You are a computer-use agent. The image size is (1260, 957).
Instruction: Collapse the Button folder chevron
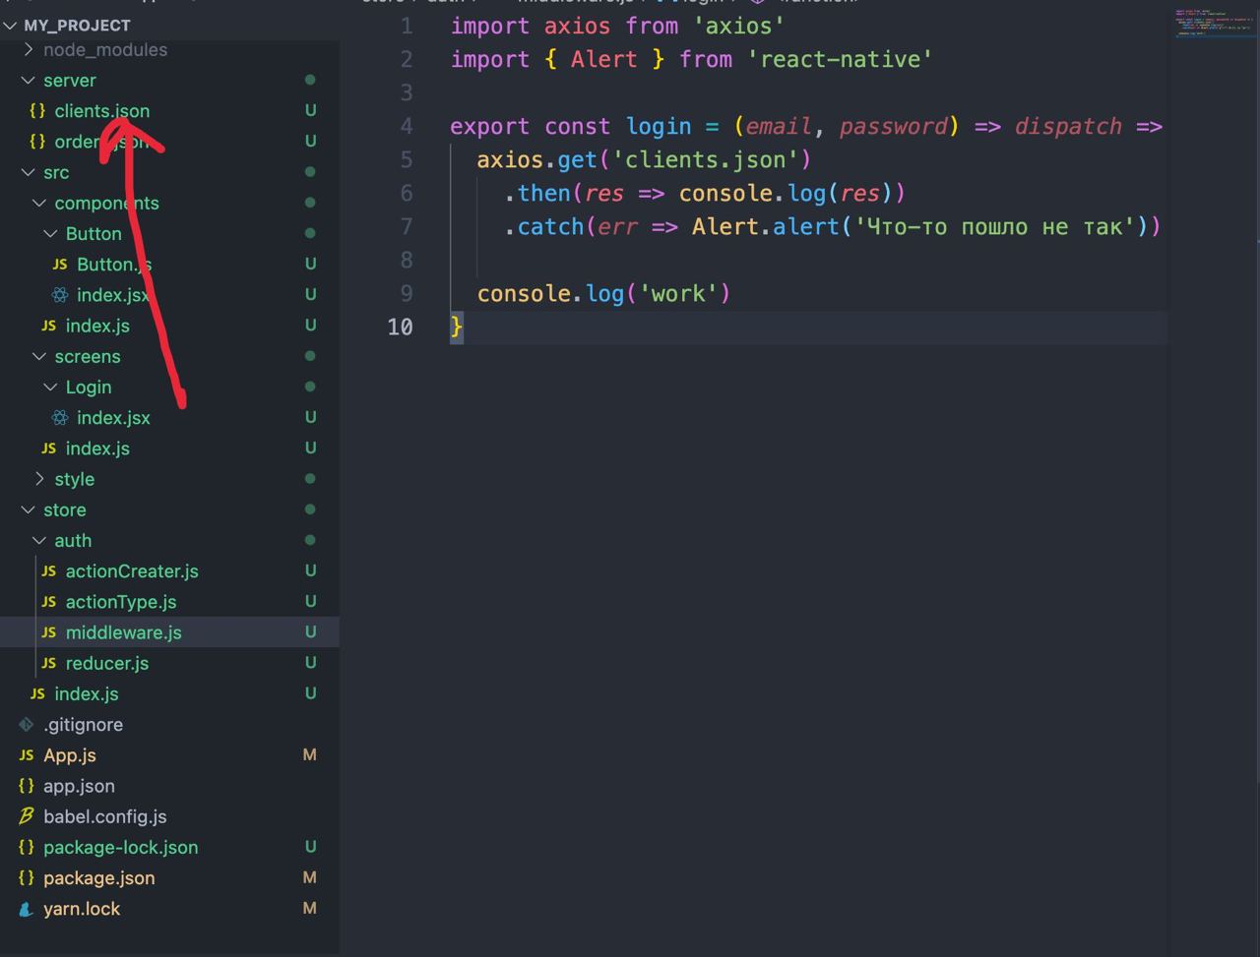[51, 233]
